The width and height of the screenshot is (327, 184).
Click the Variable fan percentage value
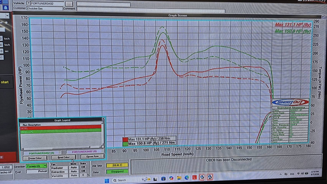pyautogui.click(x=83, y=175)
